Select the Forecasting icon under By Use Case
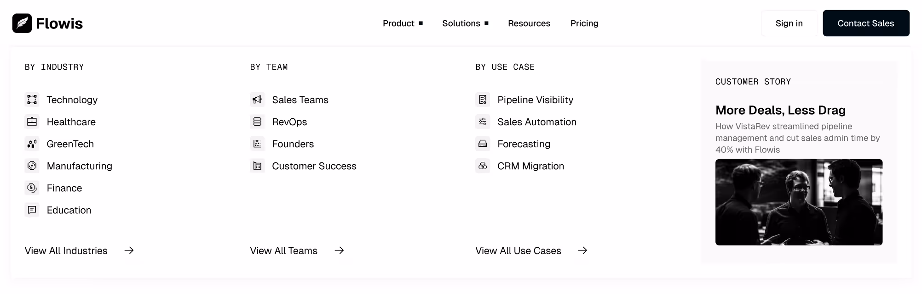This screenshot has height=294, width=922. coord(483,144)
